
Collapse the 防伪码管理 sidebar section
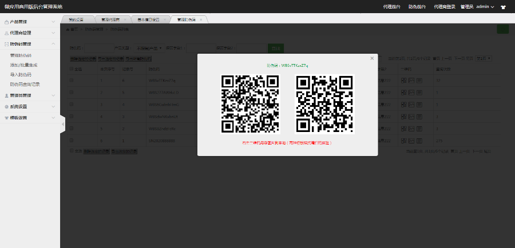[30, 43]
